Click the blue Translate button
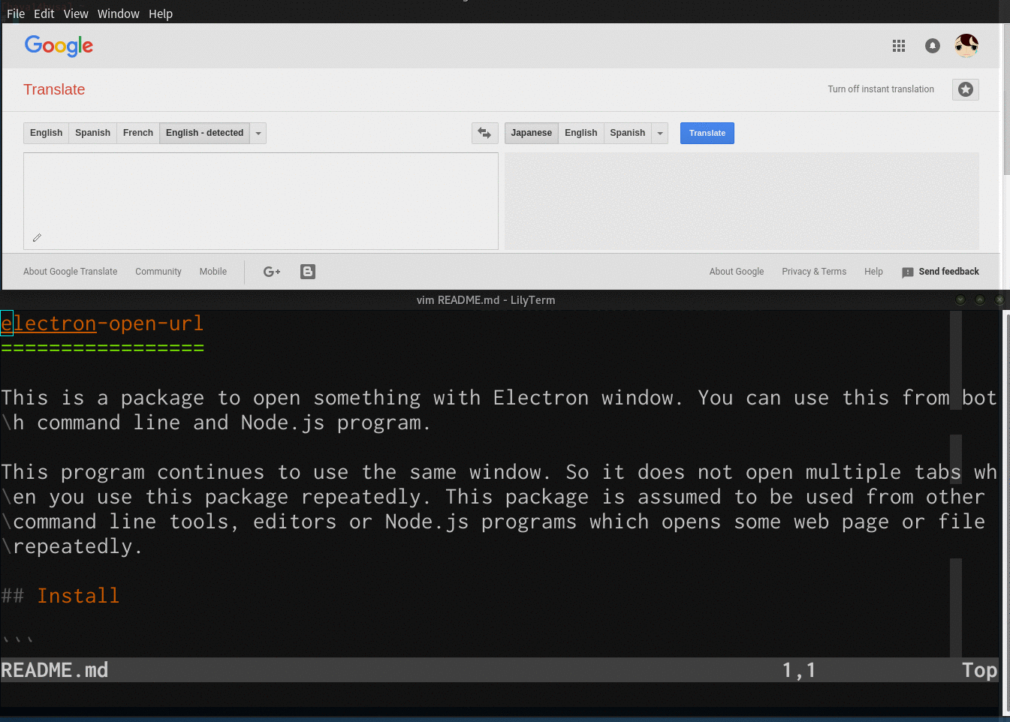This screenshot has height=722, width=1010. [x=707, y=133]
